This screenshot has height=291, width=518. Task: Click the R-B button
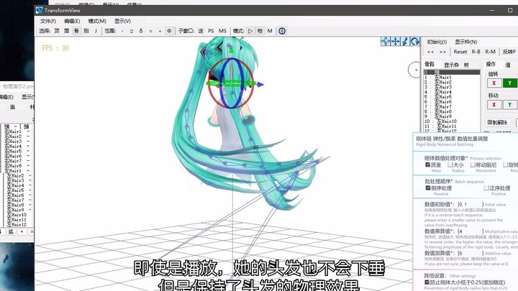tap(476, 52)
